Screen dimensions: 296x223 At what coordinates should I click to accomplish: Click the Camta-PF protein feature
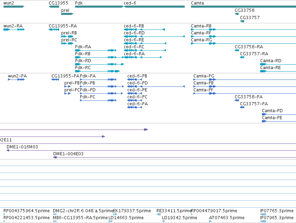tap(245, 93)
